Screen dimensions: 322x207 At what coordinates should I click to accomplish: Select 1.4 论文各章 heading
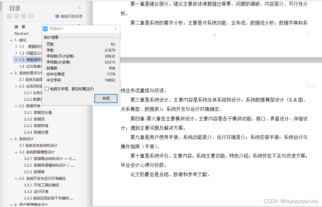pyautogui.click(x=30, y=66)
